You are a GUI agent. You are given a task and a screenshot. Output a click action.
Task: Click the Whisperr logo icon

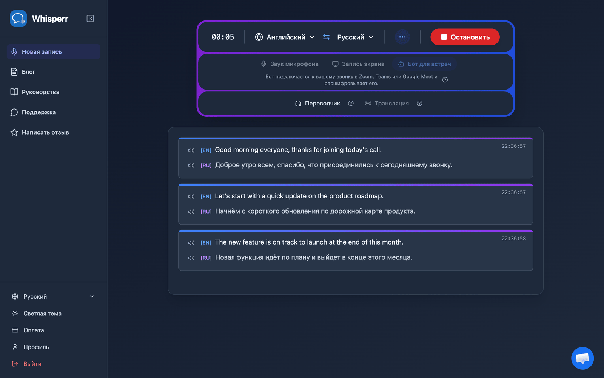(x=18, y=19)
